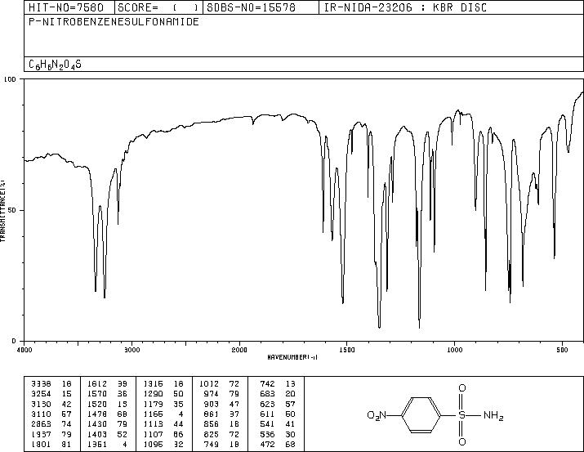Select peak table row 1179 35
The image size is (584, 452).
point(164,404)
